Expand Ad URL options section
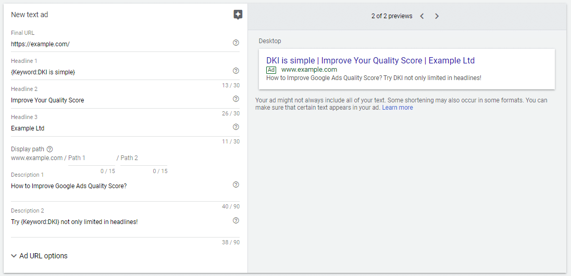571x276 pixels. 39,256
